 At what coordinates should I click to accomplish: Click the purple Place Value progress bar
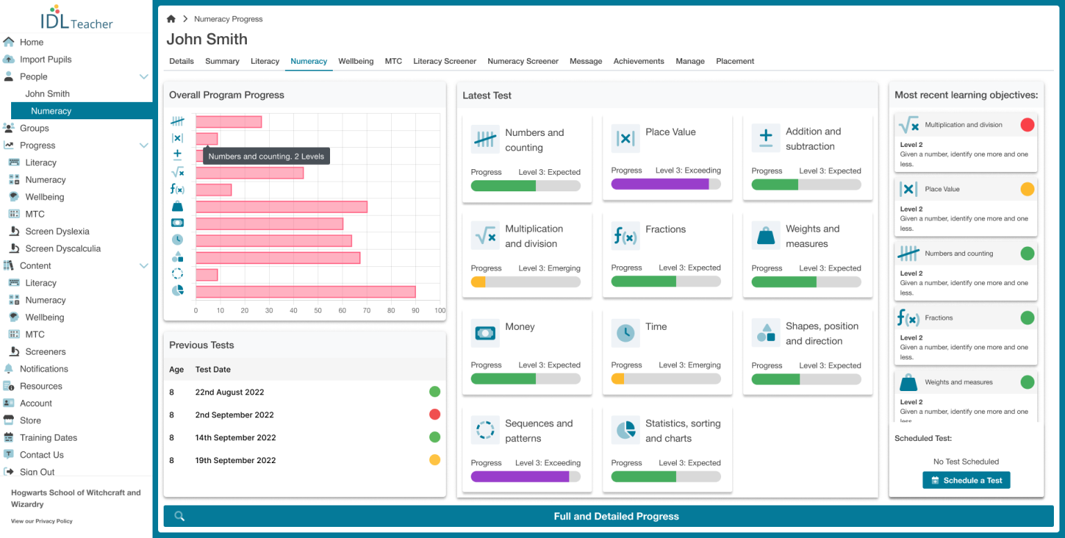659,184
